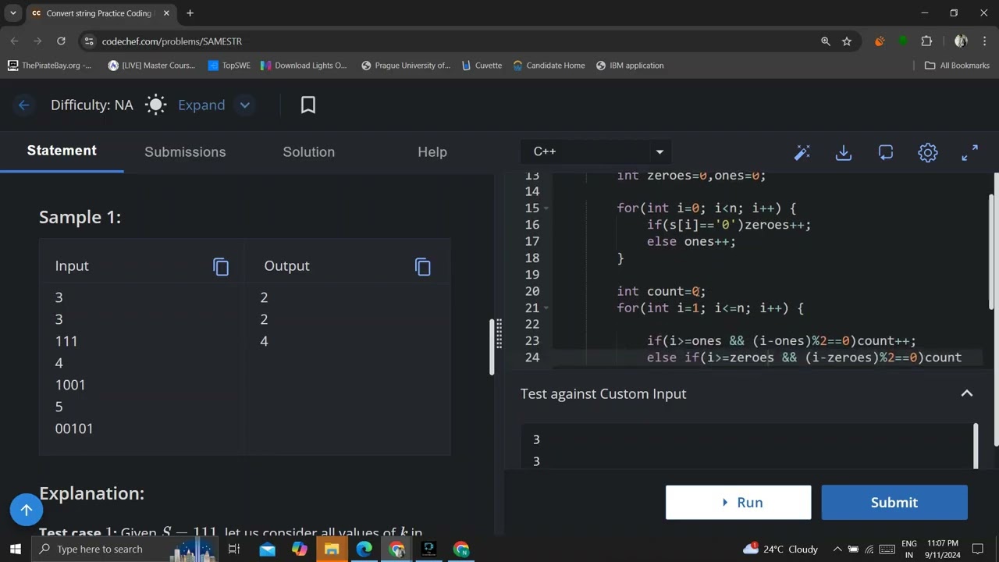The height and width of the screenshot is (562, 999).
Task: Show hidden system tray icons
Action: pos(837,549)
